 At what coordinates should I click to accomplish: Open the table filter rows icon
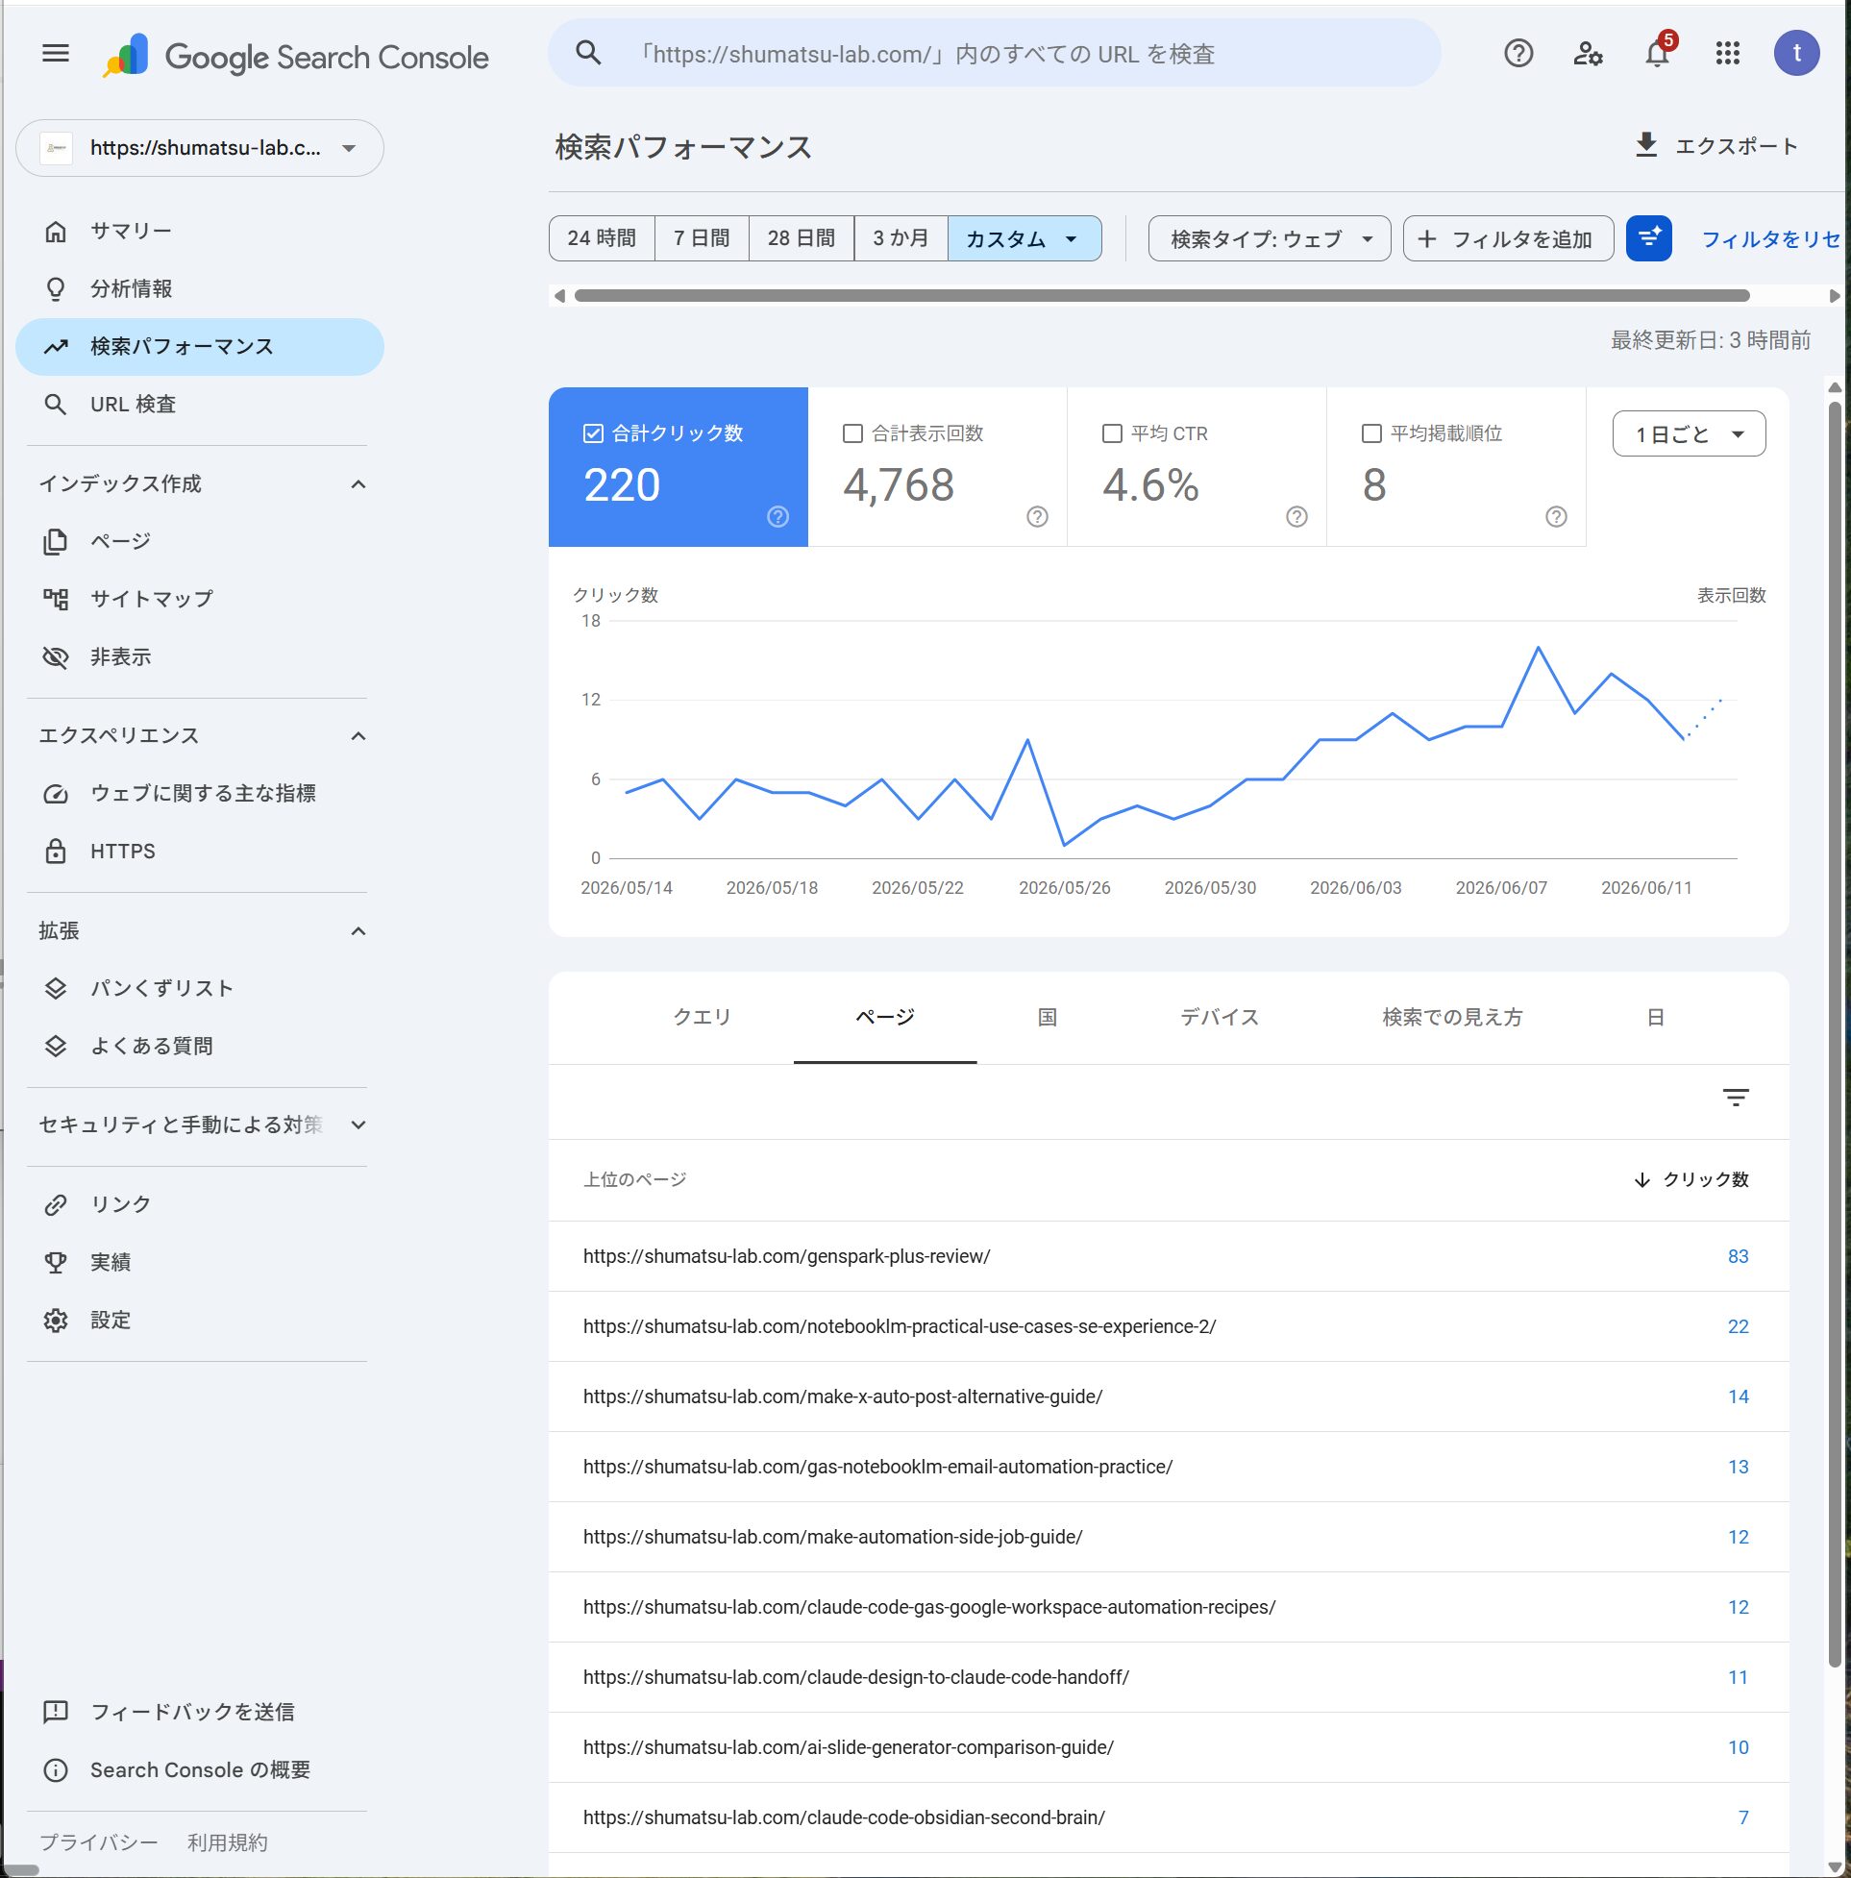tap(1736, 1098)
